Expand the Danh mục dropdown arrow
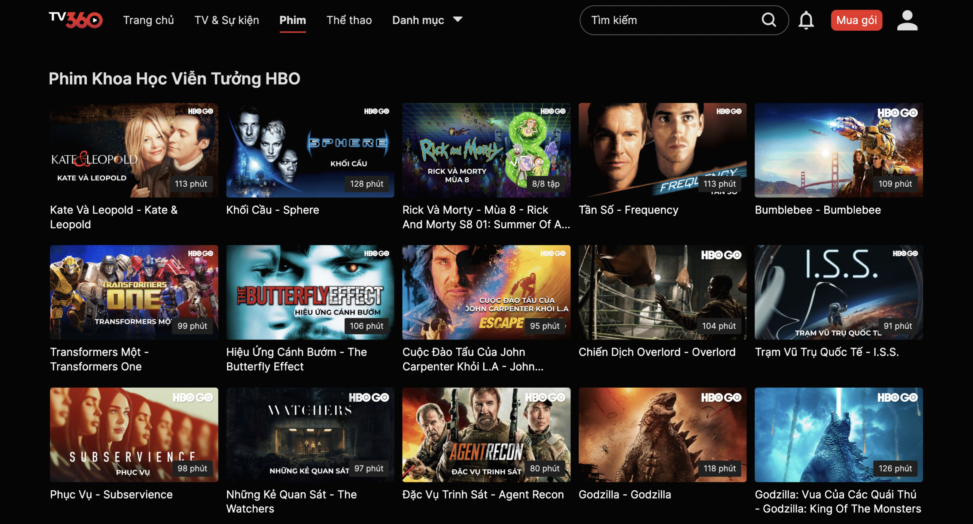This screenshot has width=973, height=524. coord(458,19)
